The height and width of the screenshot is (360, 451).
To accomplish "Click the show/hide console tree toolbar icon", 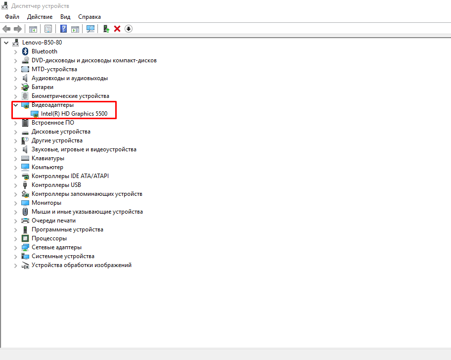I will click(x=33, y=29).
